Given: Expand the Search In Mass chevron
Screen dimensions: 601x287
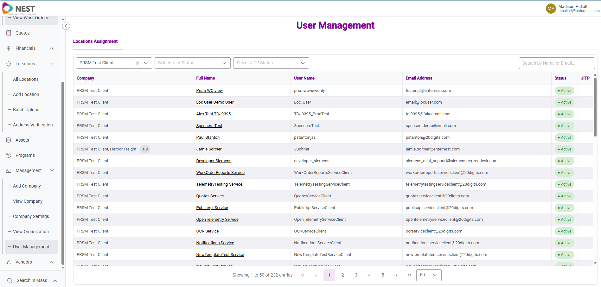Looking at the screenshot, I should [x=55, y=281].
